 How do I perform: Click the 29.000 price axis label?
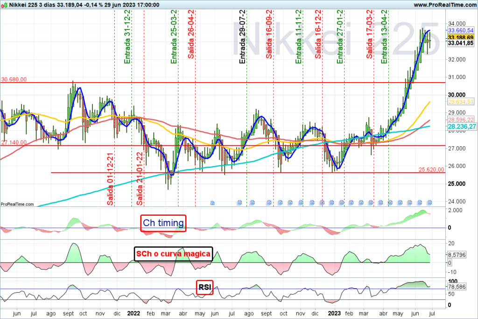(457, 113)
